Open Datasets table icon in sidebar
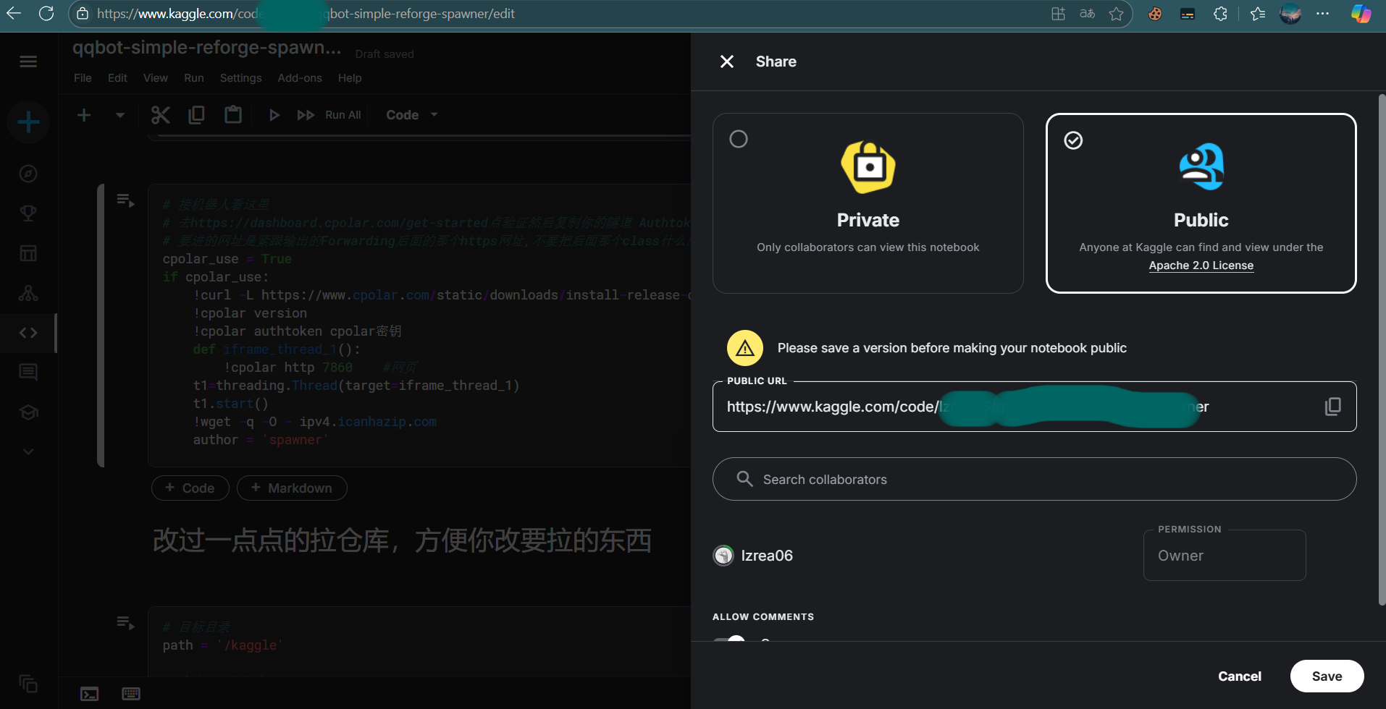The height and width of the screenshot is (709, 1386). tap(28, 253)
